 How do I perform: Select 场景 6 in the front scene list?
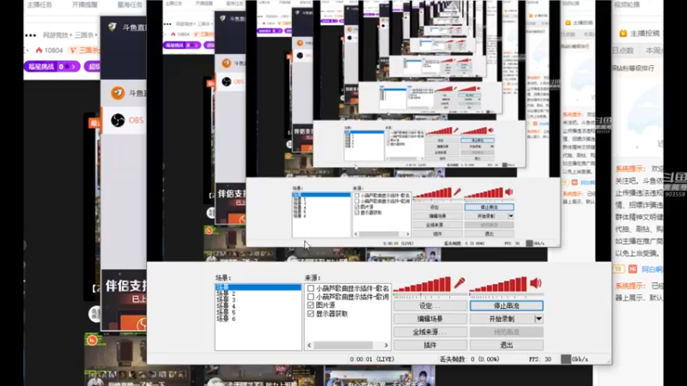pos(226,318)
